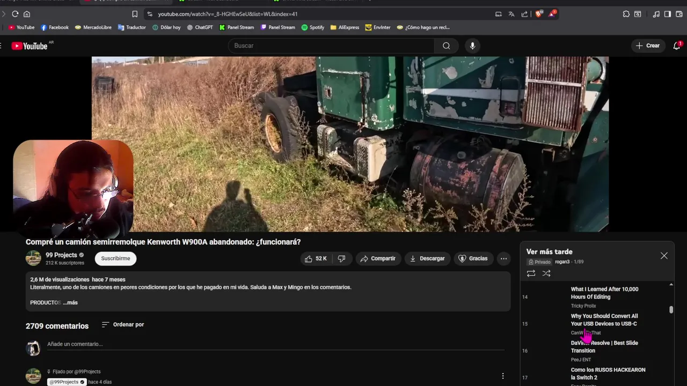Open the translate page icon
Viewport: 687px width, 386px height.
tap(511, 14)
